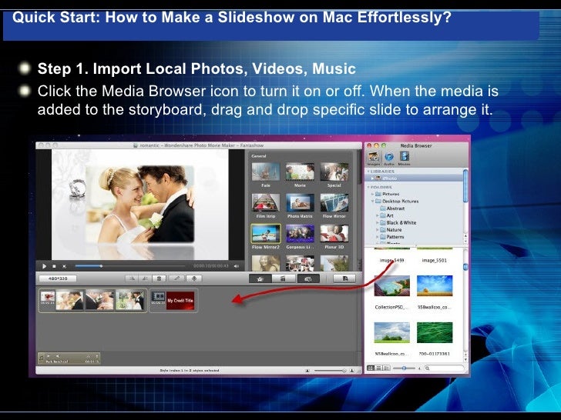Open the Movies tab in Media Browser
The image size is (561, 420).
[x=405, y=158]
